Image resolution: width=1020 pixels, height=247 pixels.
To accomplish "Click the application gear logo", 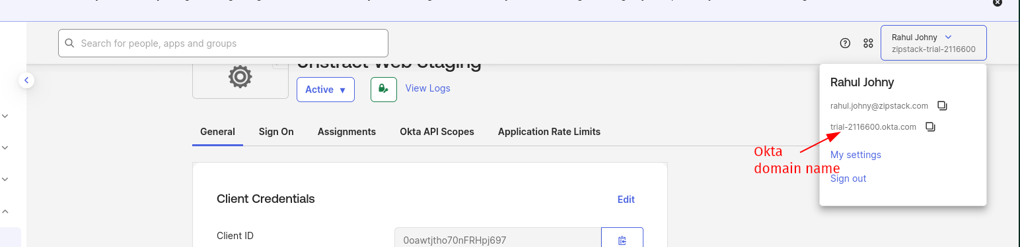I will coord(240,77).
